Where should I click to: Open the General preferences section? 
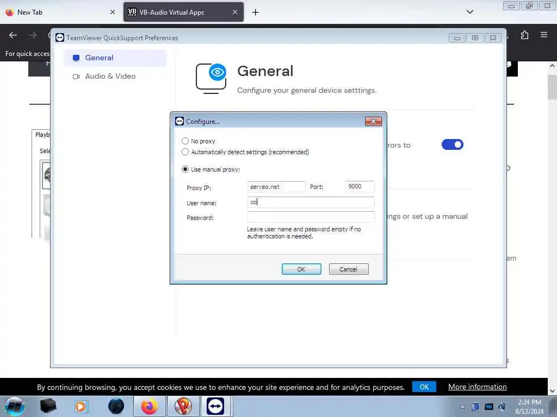[x=115, y=58]
